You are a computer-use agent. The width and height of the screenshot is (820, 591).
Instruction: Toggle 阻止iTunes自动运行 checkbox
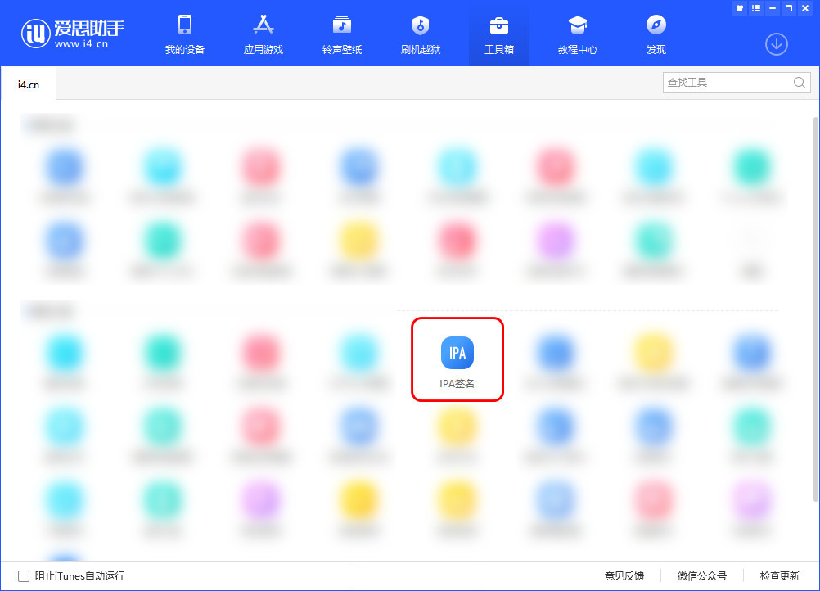[24, 576]
